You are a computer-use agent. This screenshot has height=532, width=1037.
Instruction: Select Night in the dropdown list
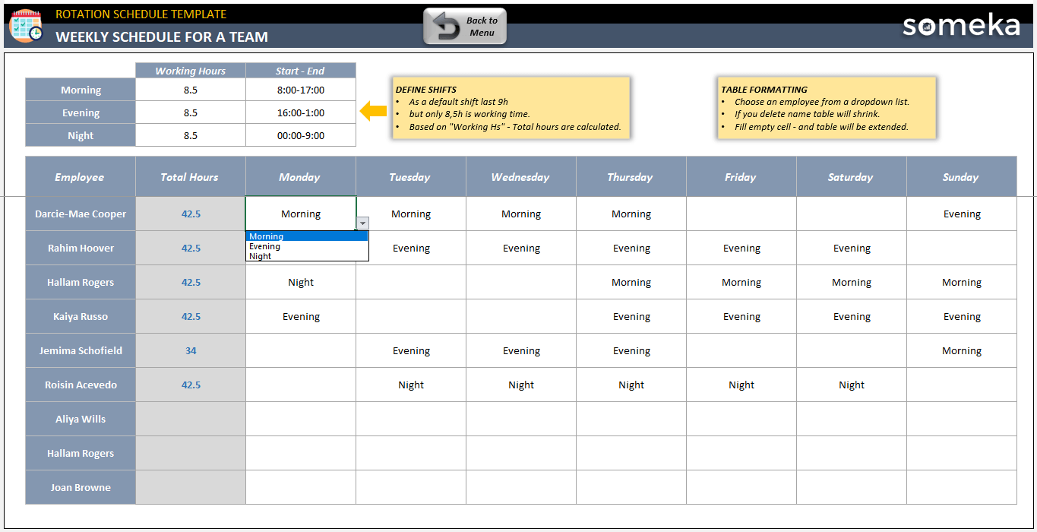click(307, 256)
